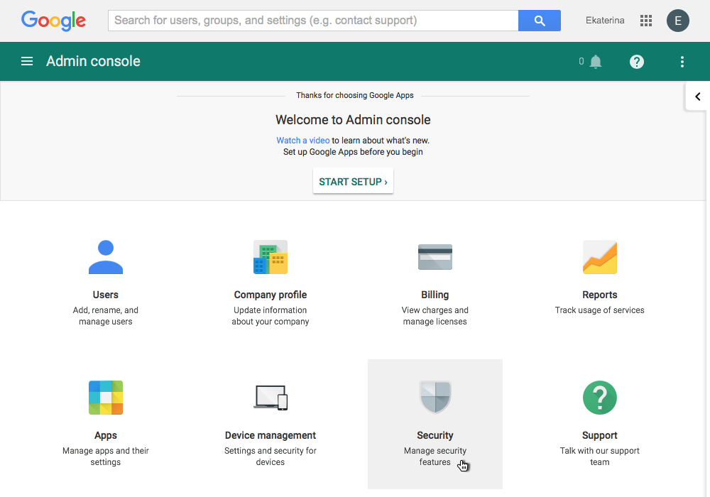Click the account avatar with letter E

click(677, 21)
